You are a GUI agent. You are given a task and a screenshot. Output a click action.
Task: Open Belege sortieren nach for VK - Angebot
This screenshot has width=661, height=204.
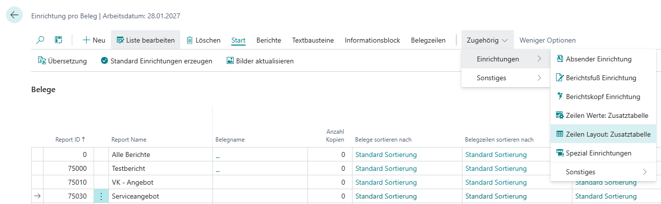[386, 182]
